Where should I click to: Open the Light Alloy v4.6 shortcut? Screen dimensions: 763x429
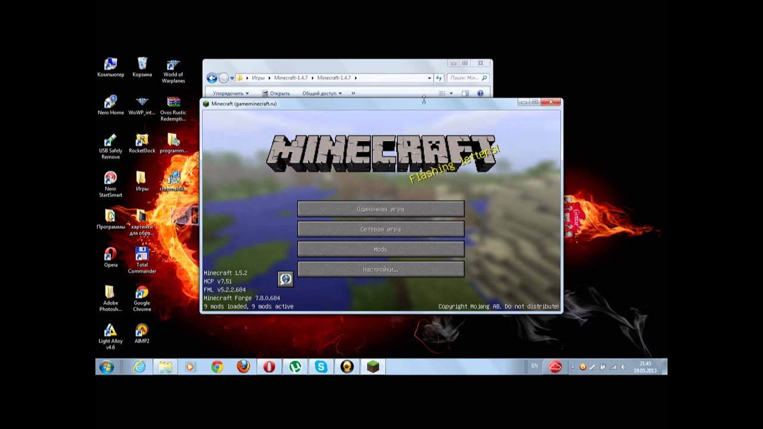[110, 337]
